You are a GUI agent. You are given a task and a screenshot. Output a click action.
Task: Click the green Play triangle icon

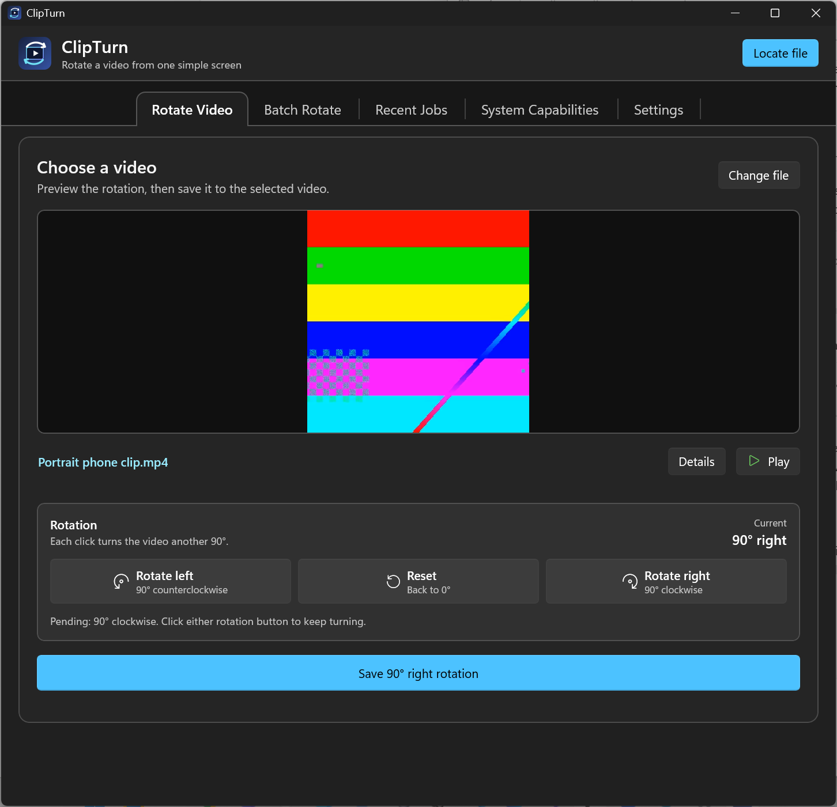(x=754, y=461)
